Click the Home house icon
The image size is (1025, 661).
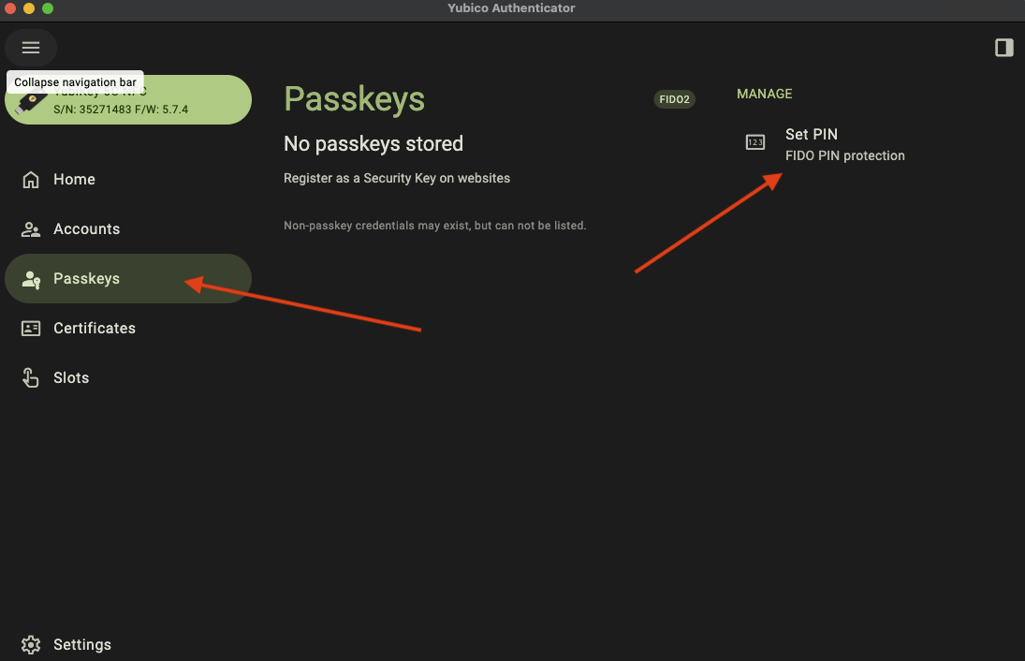[31, 179]
